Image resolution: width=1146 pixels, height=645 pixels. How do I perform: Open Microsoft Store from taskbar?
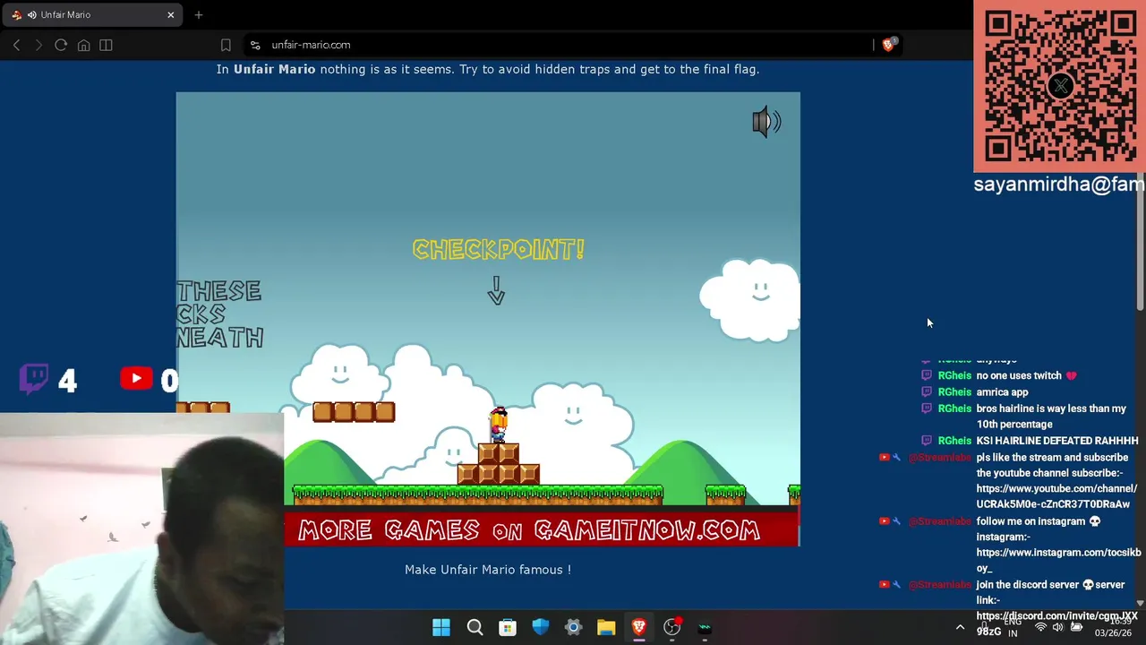pos(508,628)
